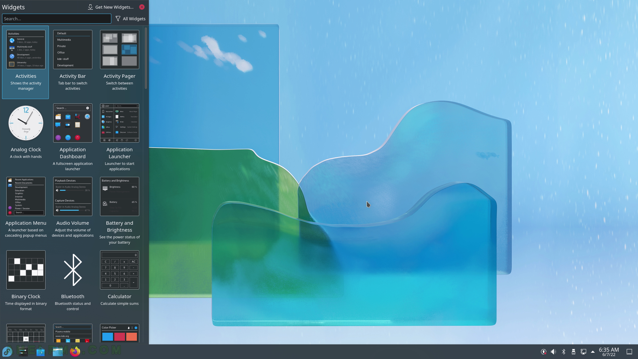Focus the widget Search field
The width and height of the screenshot is (638, 359).
coord(56,19)
